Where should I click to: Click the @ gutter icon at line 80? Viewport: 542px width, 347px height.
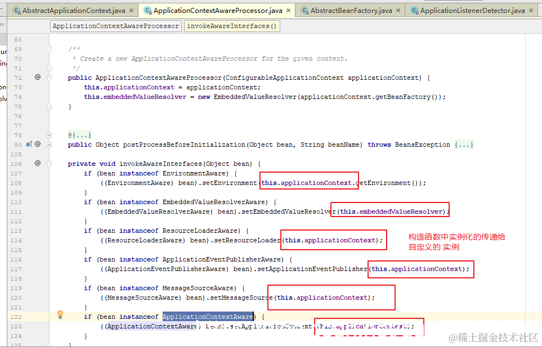point(38,144)
